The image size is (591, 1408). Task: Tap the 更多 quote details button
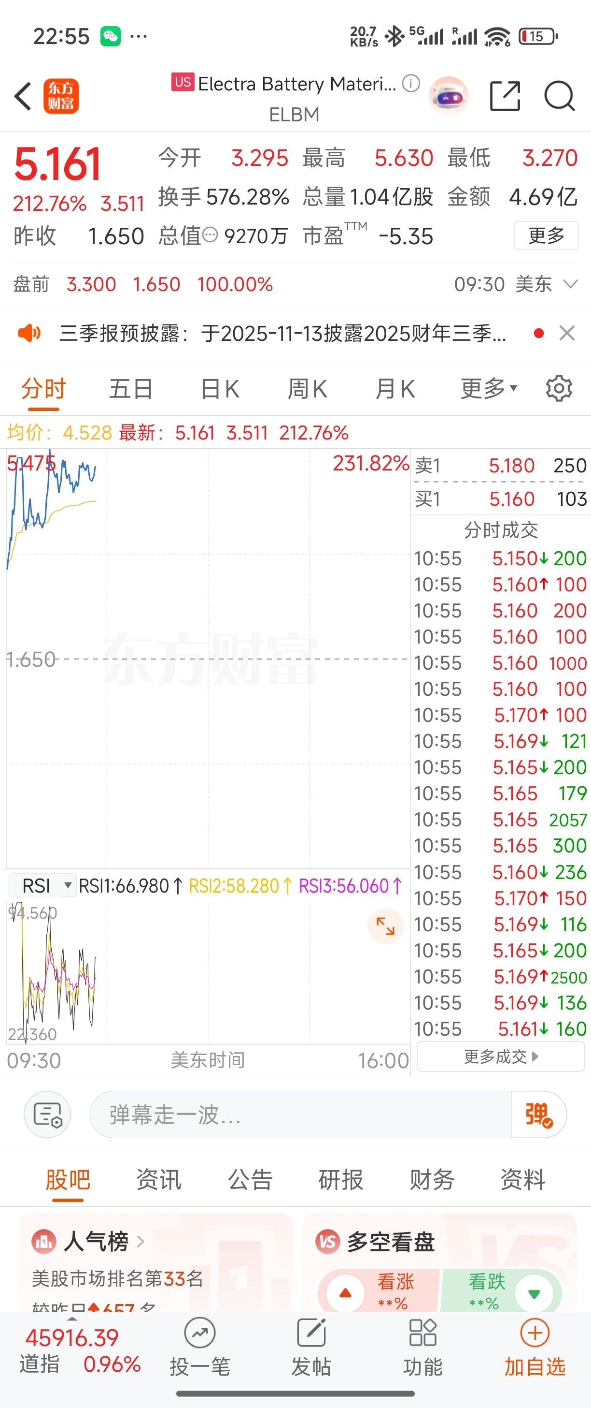click(546, 235)
